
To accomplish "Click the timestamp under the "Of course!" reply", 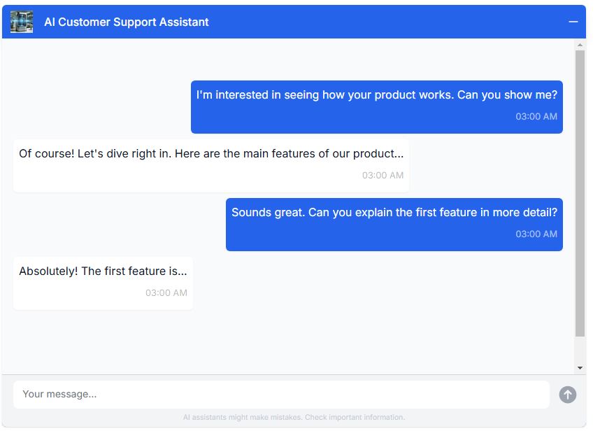I will point(383,175).
